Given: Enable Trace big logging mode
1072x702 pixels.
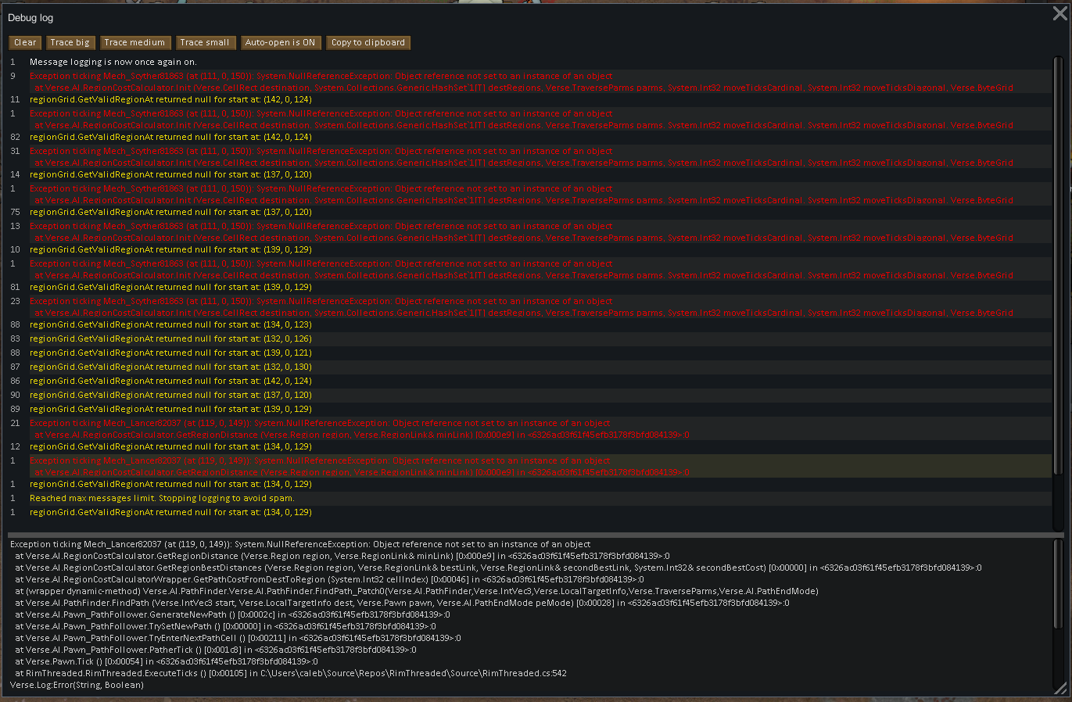Looking at the screenshot, I should [x=70, y=42].
